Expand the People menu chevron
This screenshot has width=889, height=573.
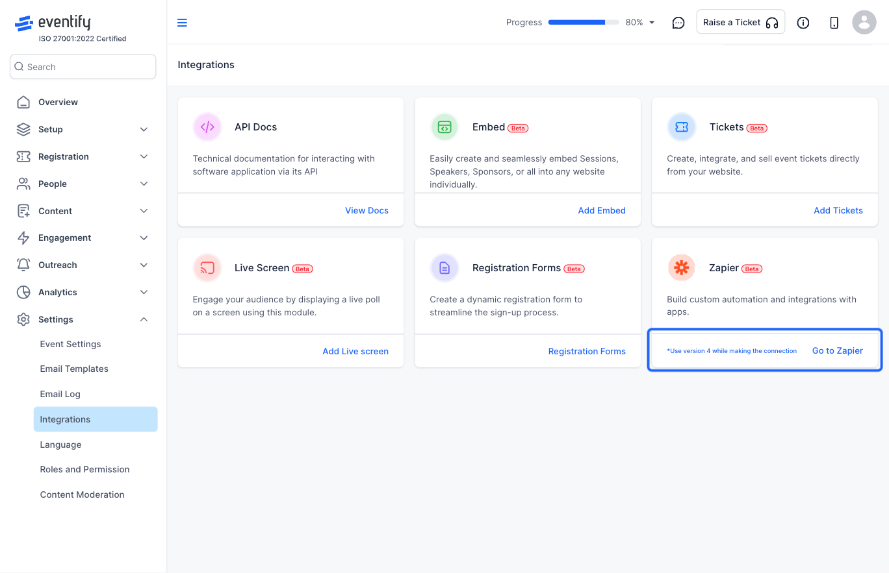144,184
